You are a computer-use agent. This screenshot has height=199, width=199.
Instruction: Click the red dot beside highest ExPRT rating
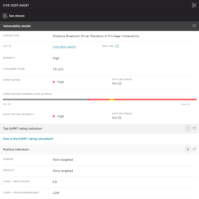(x=54, y=116)
